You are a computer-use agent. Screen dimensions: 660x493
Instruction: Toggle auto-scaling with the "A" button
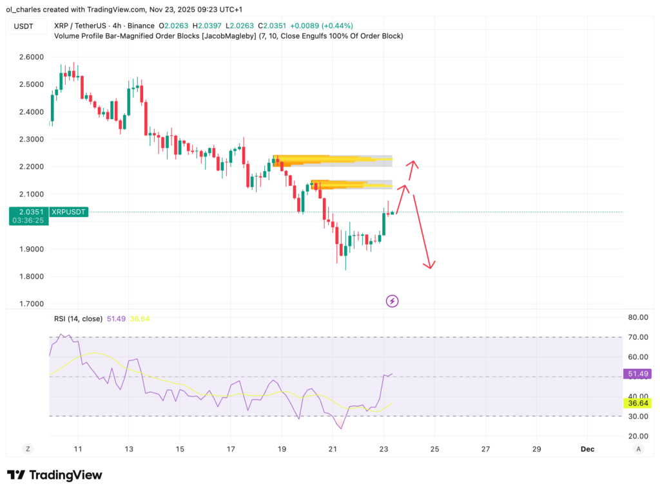(639, 449)
